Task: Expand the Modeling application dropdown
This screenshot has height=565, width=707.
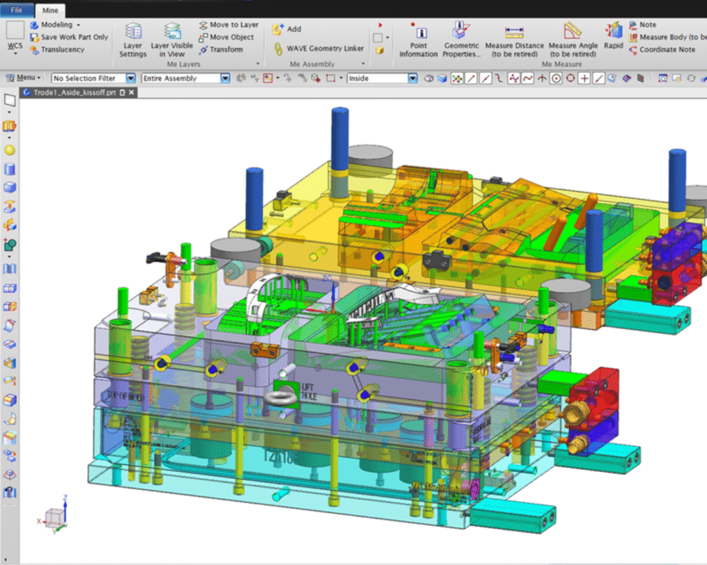Action: [78, 25]
